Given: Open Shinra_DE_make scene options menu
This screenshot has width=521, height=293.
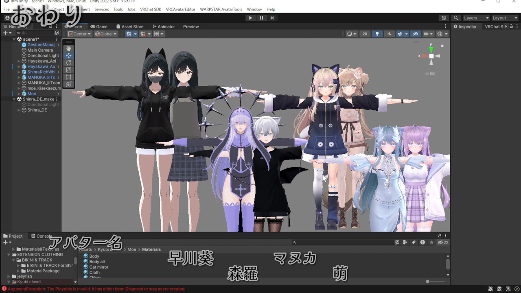Looking at the screenshot, I should click(x=57, y=99).
